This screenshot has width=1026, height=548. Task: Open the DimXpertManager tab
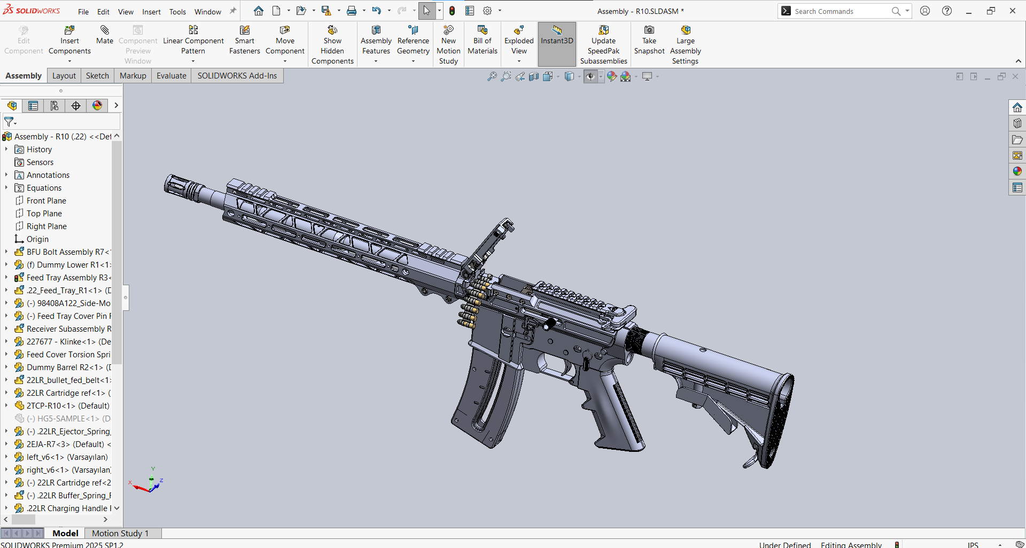[76, 106]
